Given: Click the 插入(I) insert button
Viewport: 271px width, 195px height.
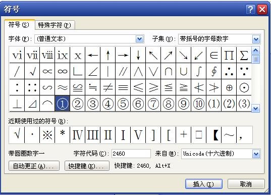Looking at the screenshot, I should click(203, 184).
